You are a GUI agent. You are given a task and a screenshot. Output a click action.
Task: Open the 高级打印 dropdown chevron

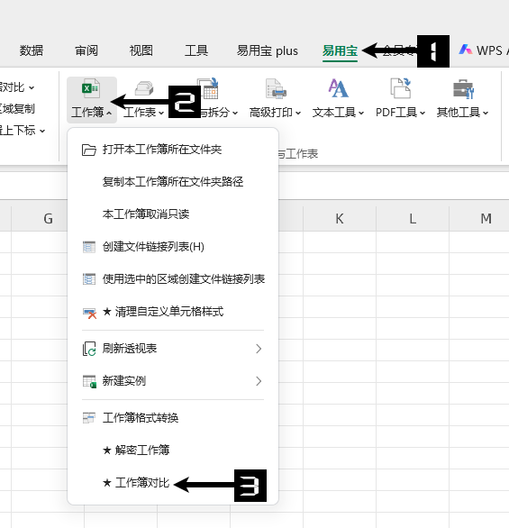[x=298, y=114]
